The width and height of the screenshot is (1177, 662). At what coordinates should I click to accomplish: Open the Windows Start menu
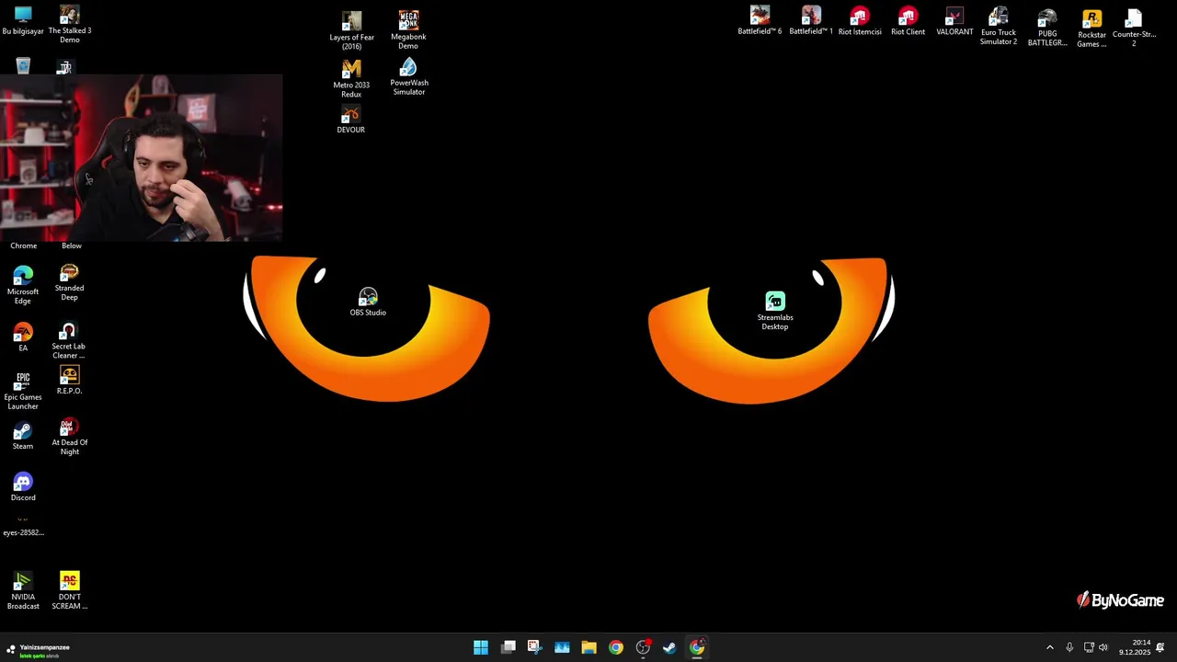point(481,647)
